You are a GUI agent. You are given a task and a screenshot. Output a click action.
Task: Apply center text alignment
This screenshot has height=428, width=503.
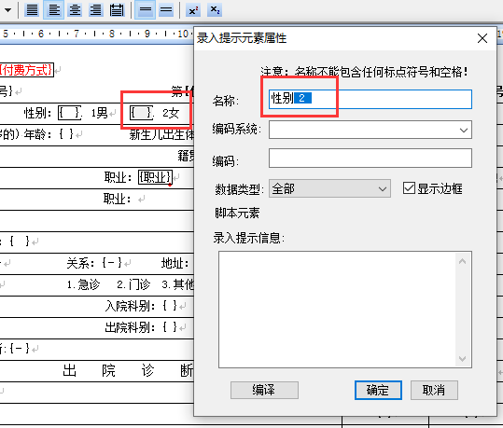75,10
